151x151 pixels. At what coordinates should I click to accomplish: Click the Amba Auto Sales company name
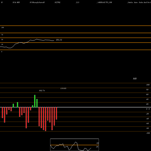139,2
